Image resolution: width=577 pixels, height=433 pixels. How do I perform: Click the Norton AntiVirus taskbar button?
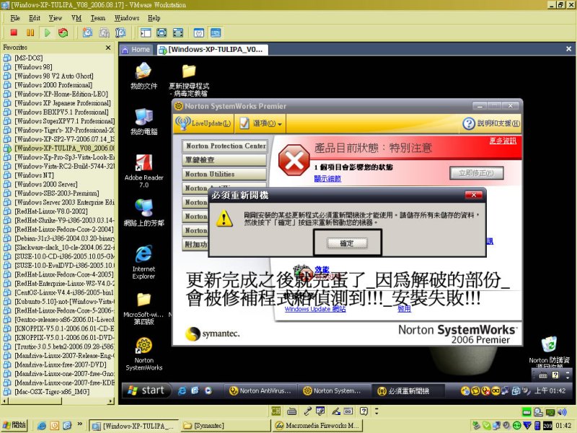pyautogui.click(x=260, y=390)
